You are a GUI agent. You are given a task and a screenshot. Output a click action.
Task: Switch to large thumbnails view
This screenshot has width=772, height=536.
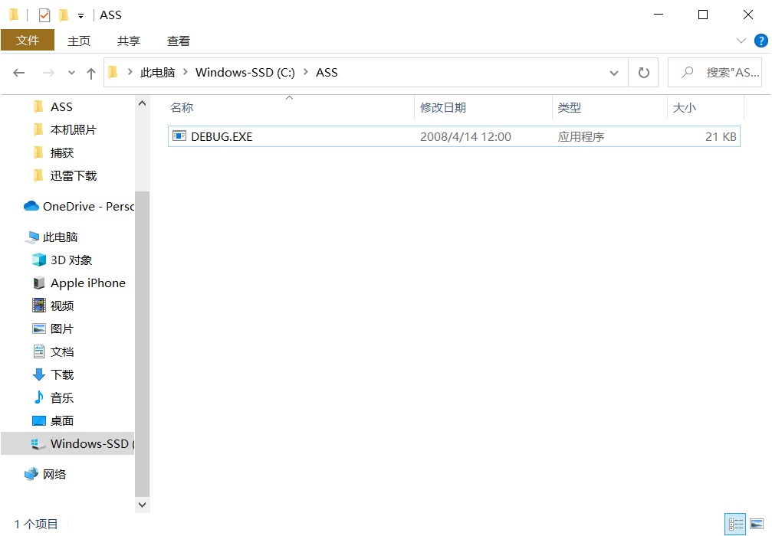757,525
